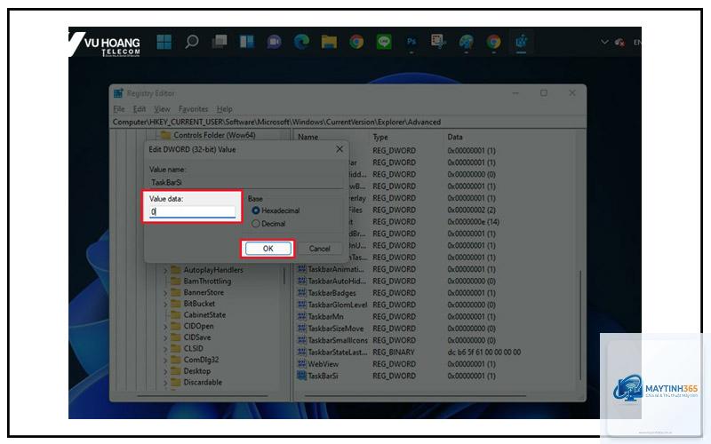Select the TaskbarAutoHid... value icon
This screenshot has height=444, width=711.
coord(301,281)
